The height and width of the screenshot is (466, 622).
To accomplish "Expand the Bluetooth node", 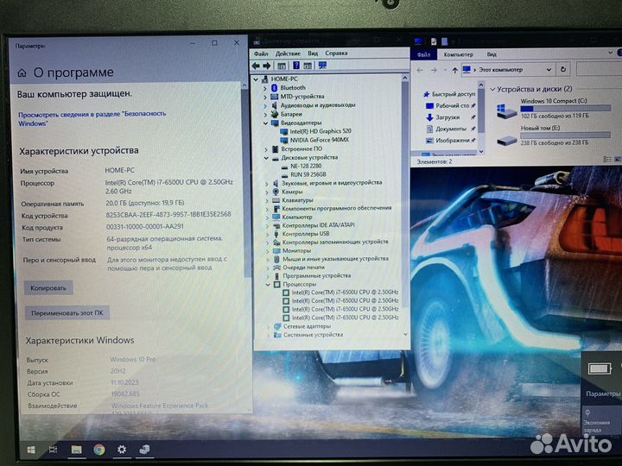I will pyautogui.click(x=265, y=88).
